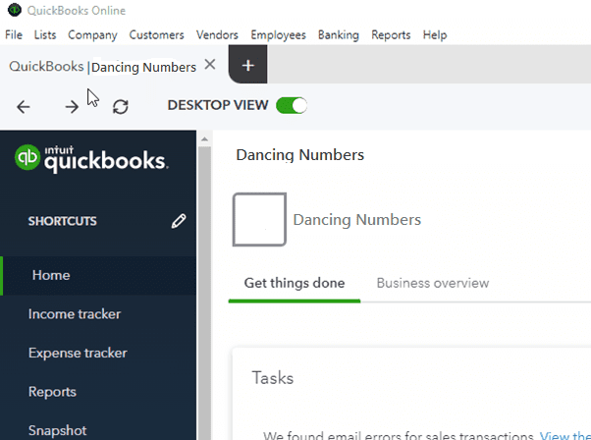Viewport: 591px width, 440px height.
Task: Close the QuickBooks Dancing Numbers tab
Action: click(209, 66)
